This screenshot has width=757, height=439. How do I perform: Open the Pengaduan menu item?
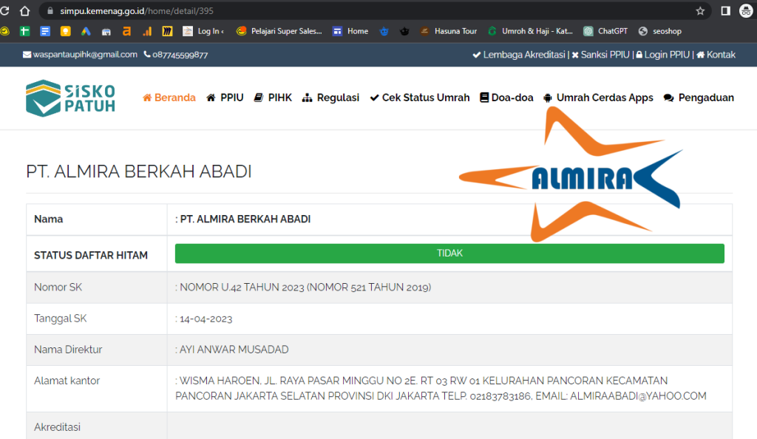click(699, 98)
